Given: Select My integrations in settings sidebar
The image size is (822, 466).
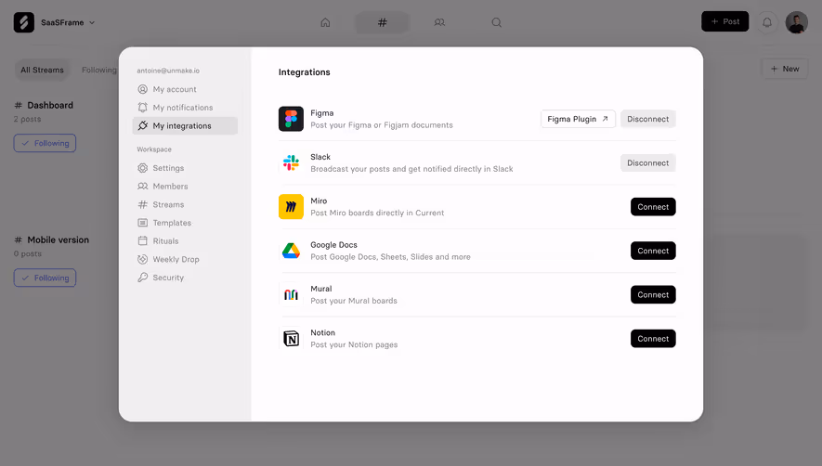Looking at the screenshot, I should [x=185, y=126].
